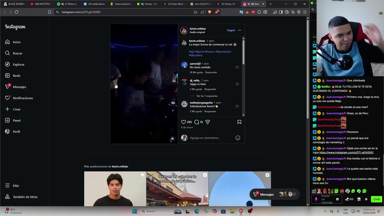
Task: Open chat settings gear in Kick window
Action: click(x=366, y=199)
